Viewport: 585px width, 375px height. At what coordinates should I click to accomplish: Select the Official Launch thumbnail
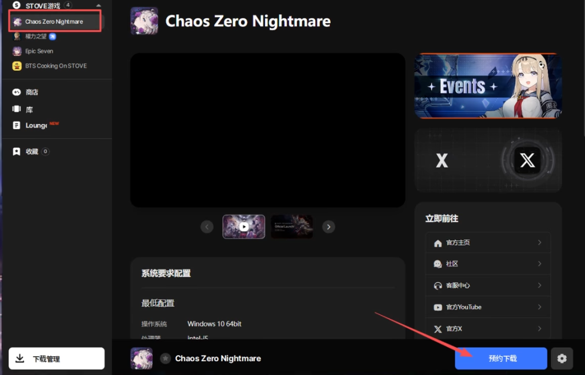292,227
